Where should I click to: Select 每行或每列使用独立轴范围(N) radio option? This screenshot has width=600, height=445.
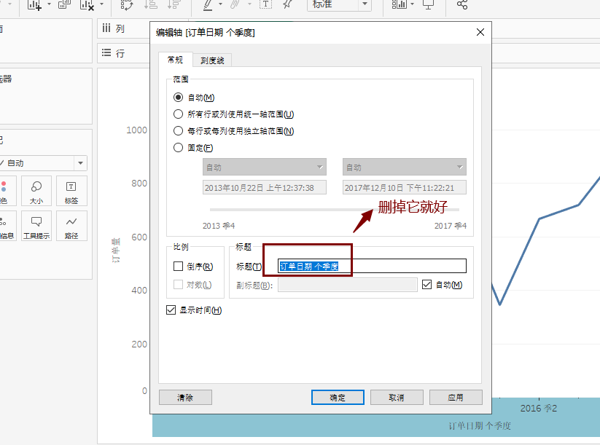point(178,131)
